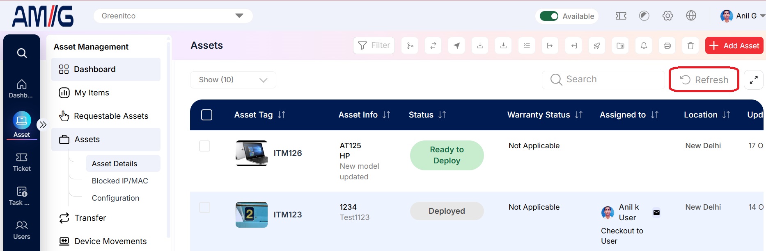Open the Show (10) page-size dropdown
The height and width of the screenshot is (251, 766).
point(233,80)
